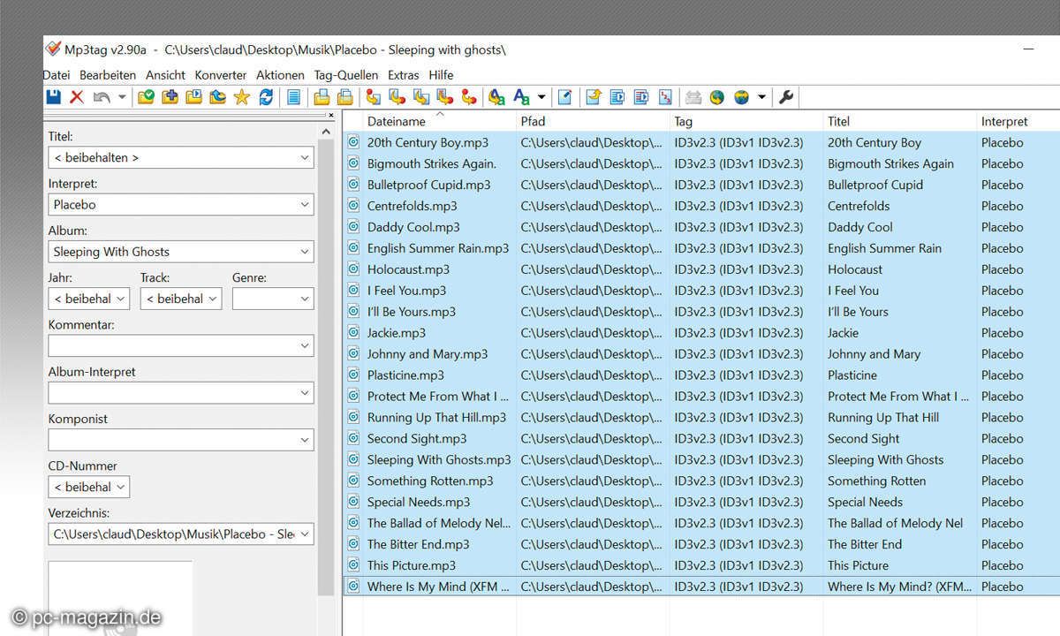Open the Bearbeiten menu

tap(108, 75)
